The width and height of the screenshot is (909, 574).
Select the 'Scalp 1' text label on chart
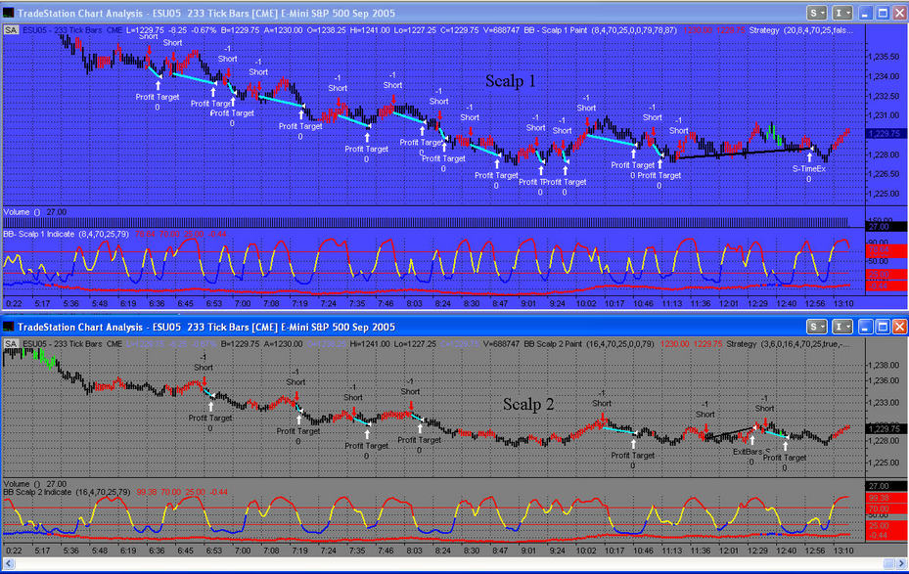(x=510, y=81)
